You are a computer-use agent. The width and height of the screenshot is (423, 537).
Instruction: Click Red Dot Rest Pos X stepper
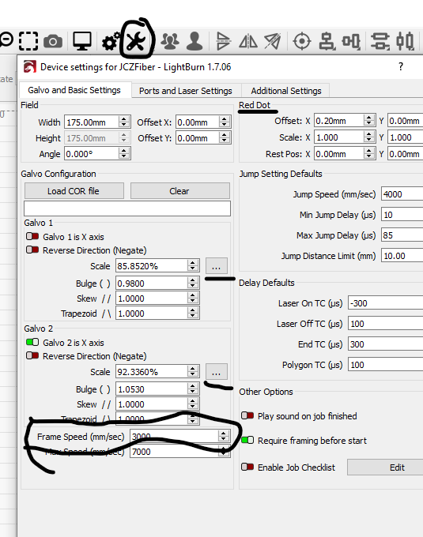368,153
